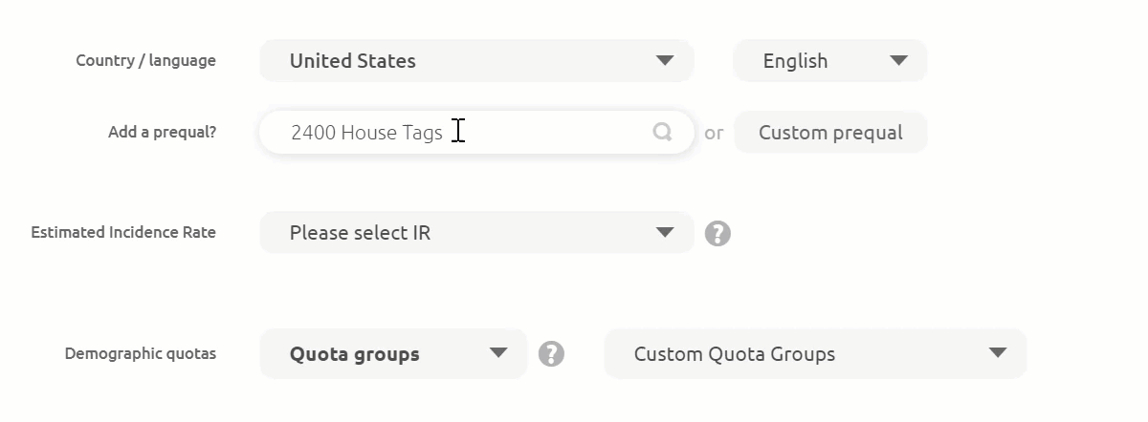Click the arrow on Custom Quota Groups selector
This screenshot has height=422, width=1148.
[x=998, y=353]
